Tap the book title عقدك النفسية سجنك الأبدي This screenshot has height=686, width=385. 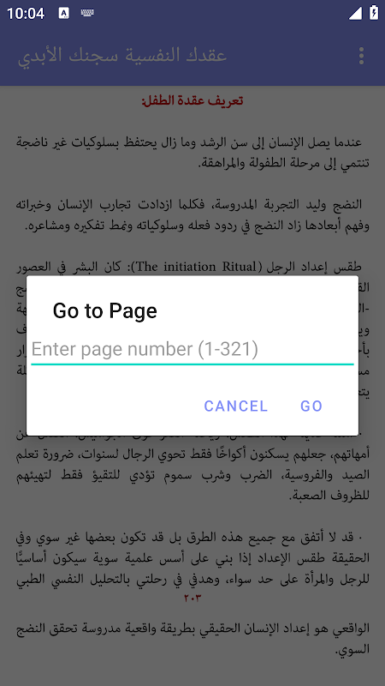[x=122, y=56]
